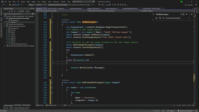Toggle Preview Selected Items icon

(x=28, y=11)
